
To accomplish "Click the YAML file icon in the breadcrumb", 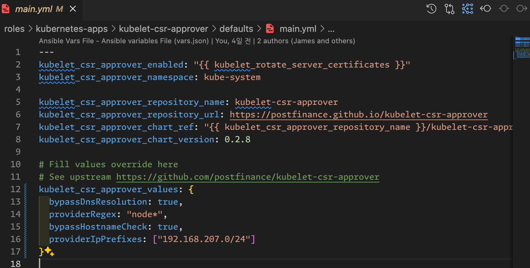I will [270, 28].
